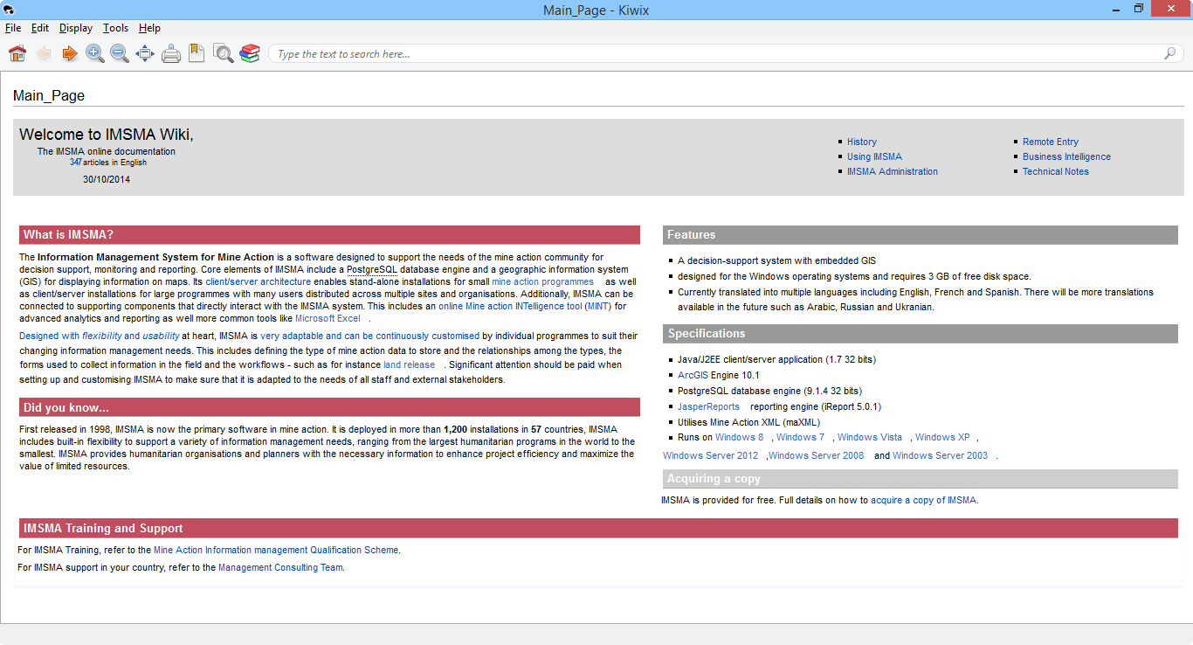1193x645 pixels.
Task: Click the Business Intelligence link
Action: [x=1066, y=156]
